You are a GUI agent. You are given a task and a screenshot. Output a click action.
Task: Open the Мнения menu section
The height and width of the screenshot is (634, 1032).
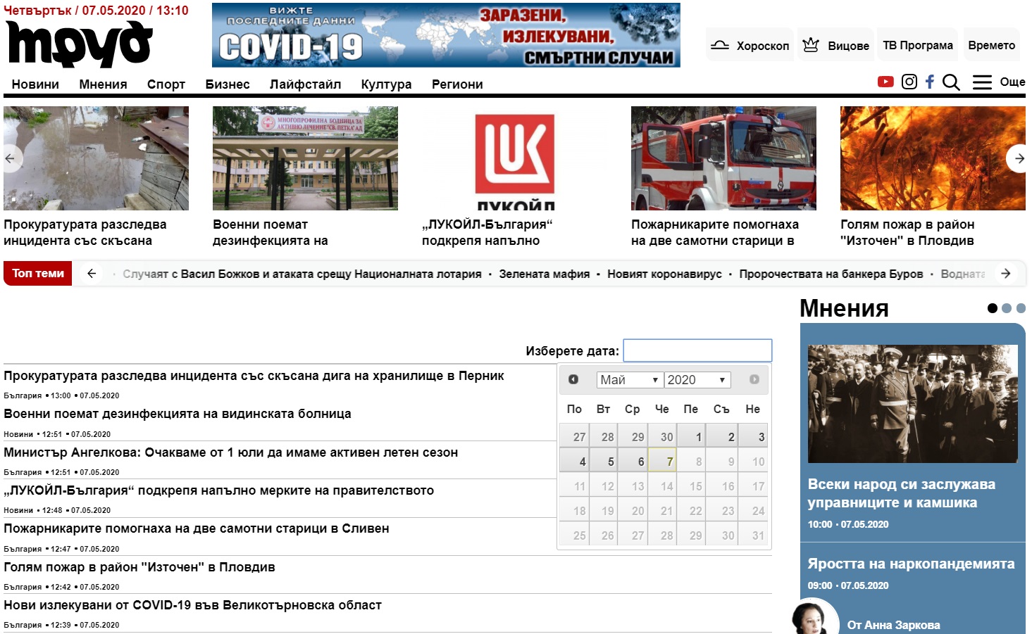pyautogui.click(x=103, y=84)
